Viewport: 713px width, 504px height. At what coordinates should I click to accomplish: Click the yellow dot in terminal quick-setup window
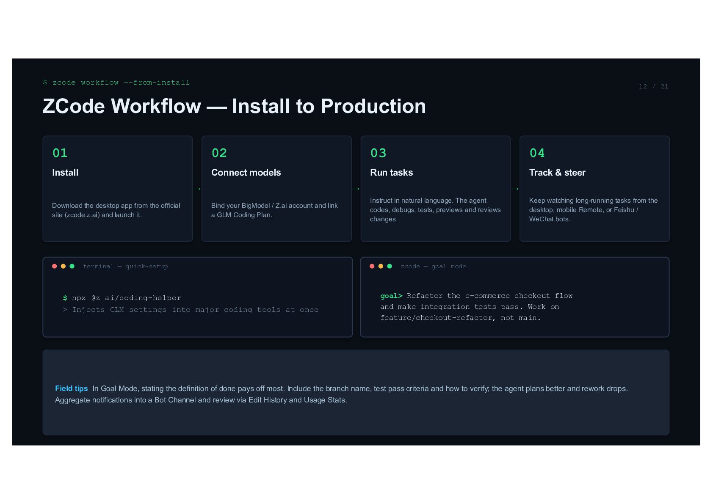[x=63, y=266]
